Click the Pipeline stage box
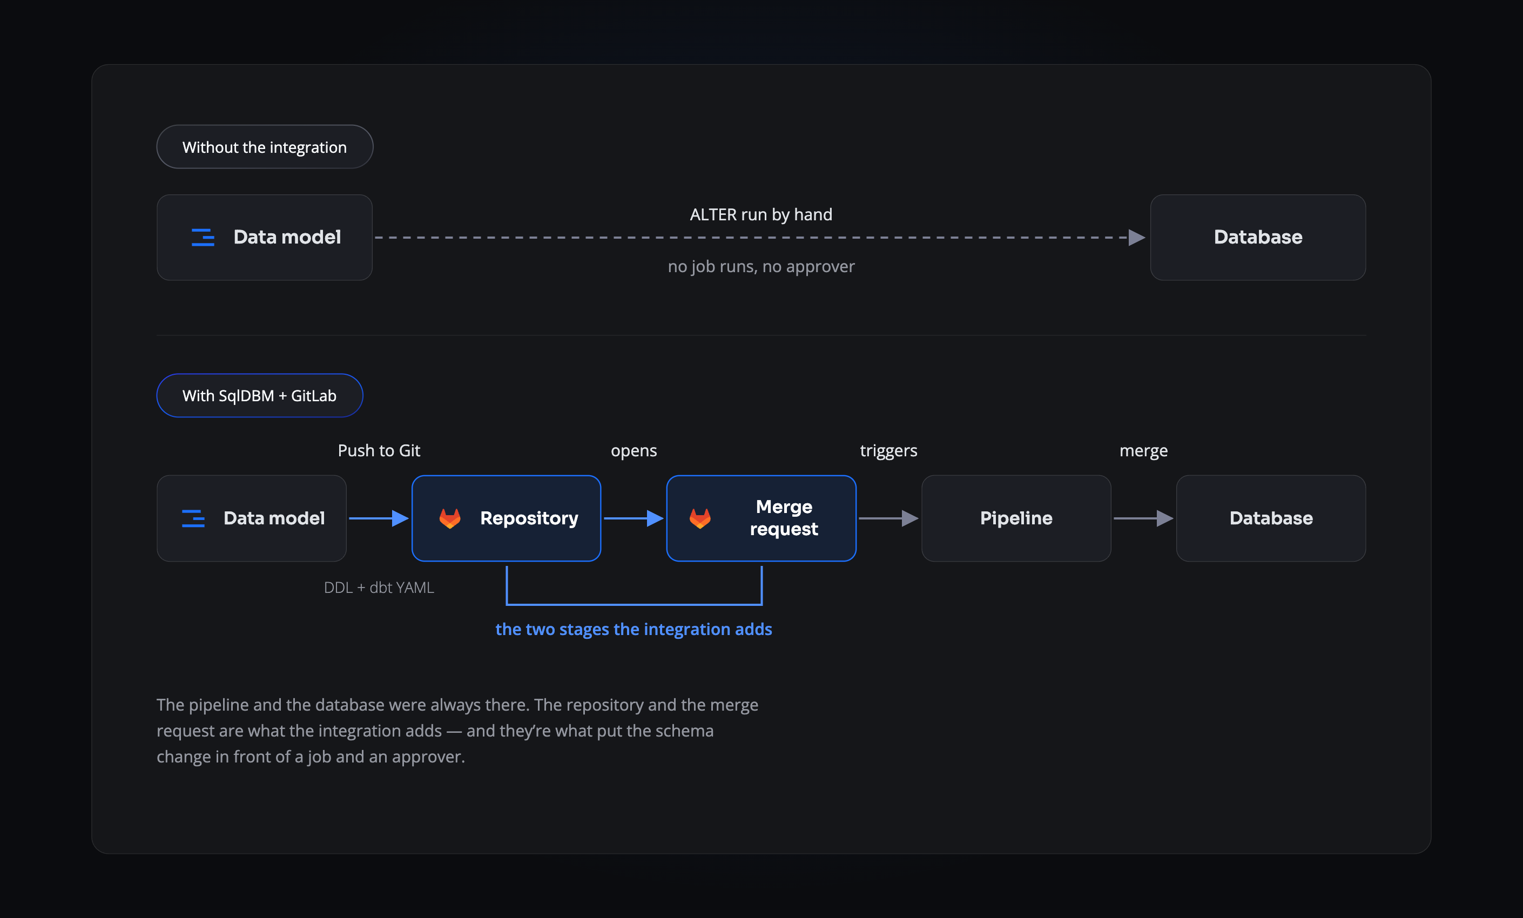The image size is (1523, 918). (x=1016, y=518)
